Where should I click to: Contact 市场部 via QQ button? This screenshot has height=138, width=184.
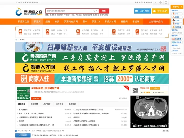[177, 24]
